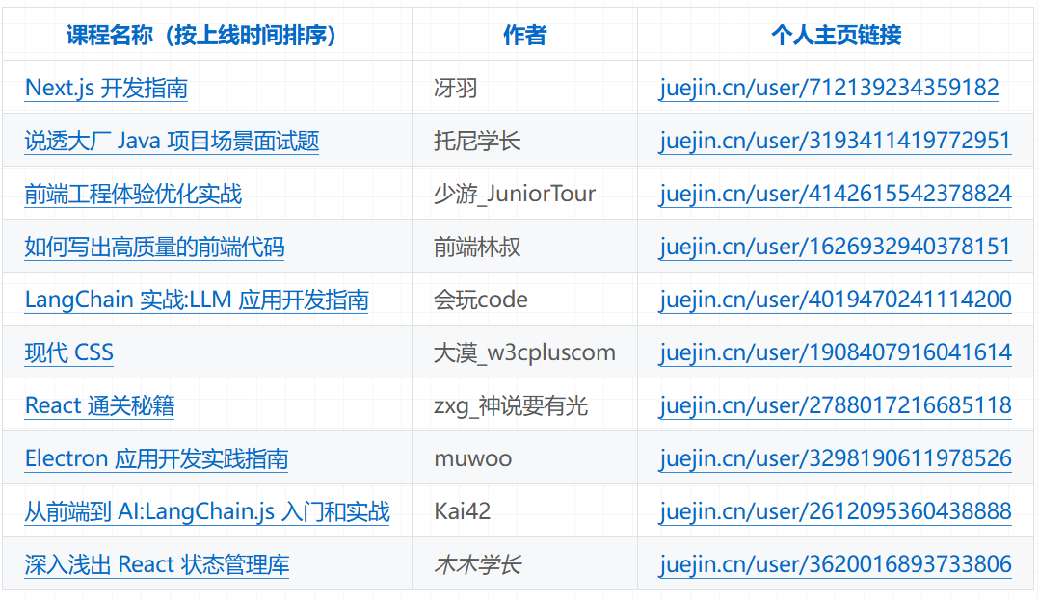
Task: Click the author name 托尼学长
Action: [x=477, y=141]
